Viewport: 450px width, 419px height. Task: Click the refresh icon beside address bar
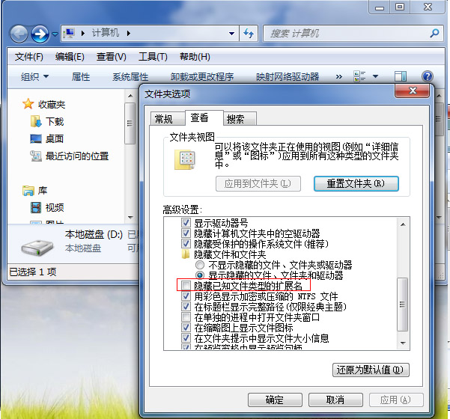pyautogui.click(x=250, y=34)
